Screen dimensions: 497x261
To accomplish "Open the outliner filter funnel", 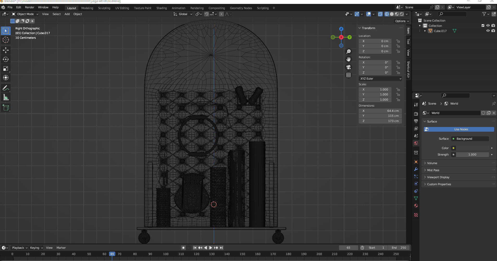I will pos(486,14).
